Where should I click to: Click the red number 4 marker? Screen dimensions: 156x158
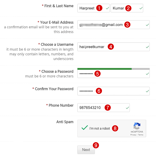pos(111,47)
